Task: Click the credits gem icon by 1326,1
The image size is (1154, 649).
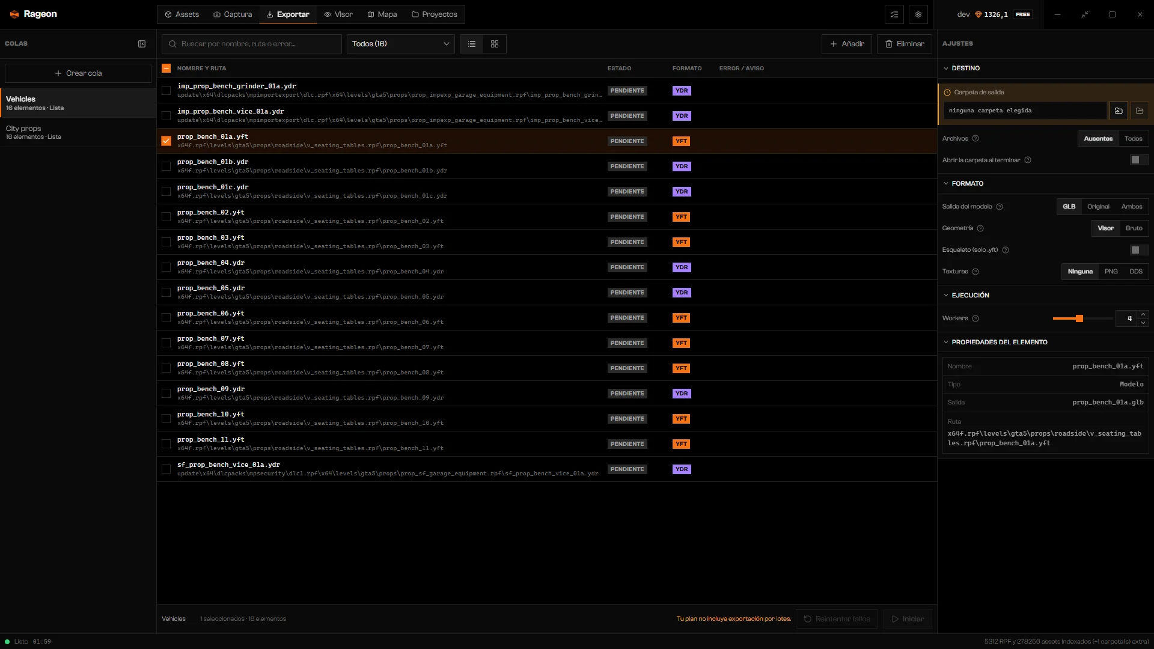Action: [x=978, y=14]
